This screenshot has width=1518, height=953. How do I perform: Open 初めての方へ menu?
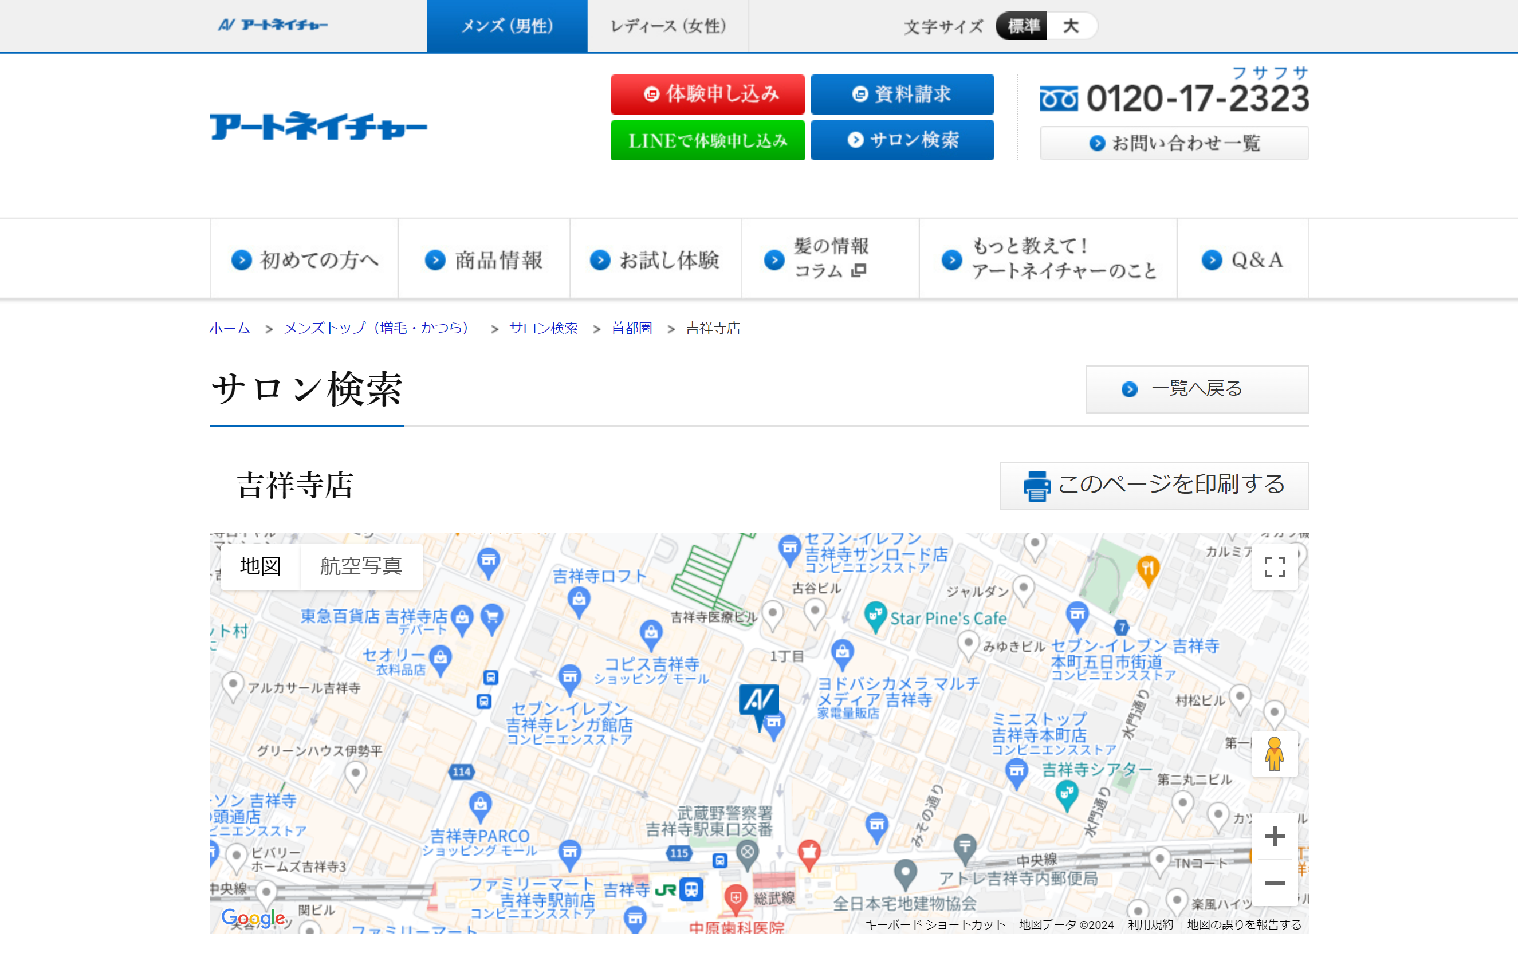click(304, 259)
